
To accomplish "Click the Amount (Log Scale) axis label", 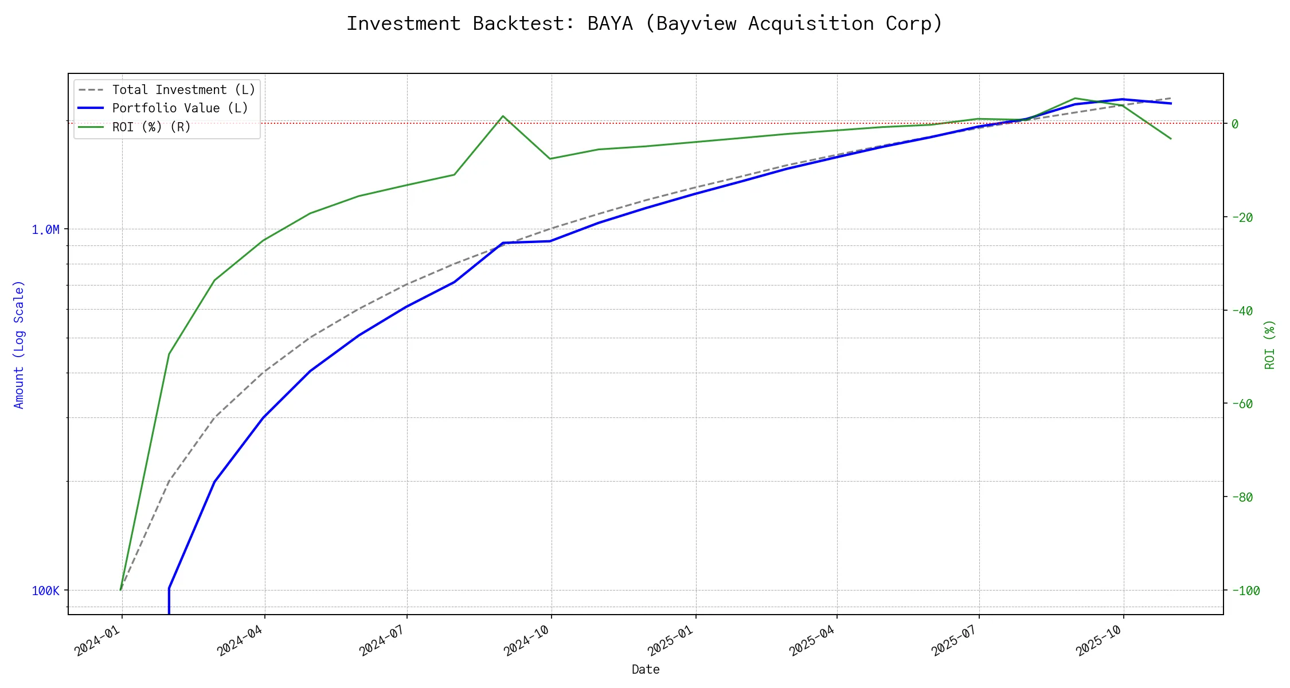I will tap(19, 344).
